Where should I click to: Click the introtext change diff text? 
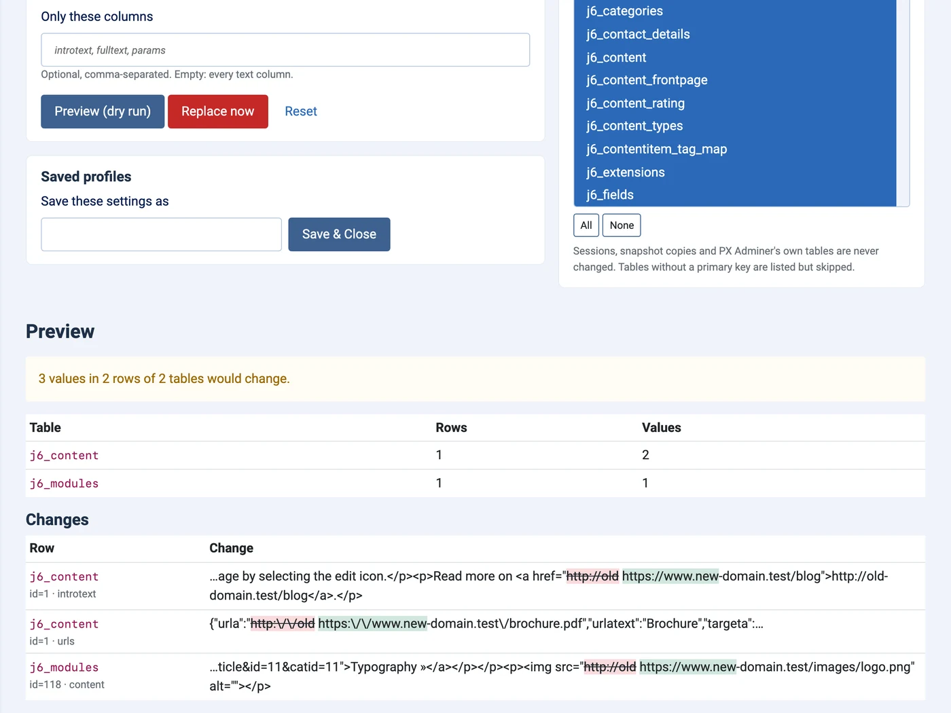(x=549, y=586)
